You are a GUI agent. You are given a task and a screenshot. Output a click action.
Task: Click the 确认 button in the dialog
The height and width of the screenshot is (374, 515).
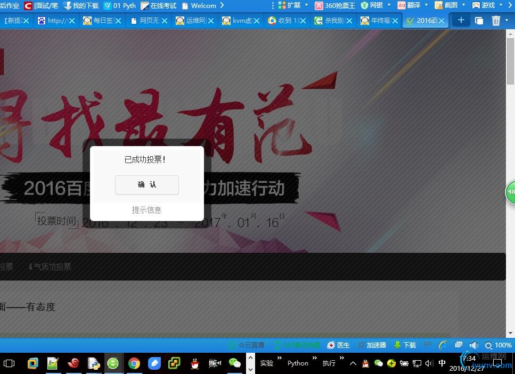(147, 185)
